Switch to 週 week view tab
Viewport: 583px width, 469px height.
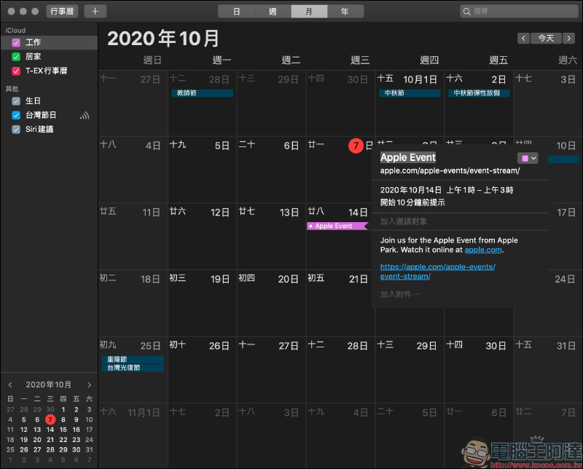(x=273, y=12)
